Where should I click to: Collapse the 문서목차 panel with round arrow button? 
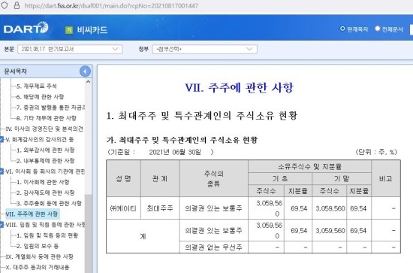[85, 71]
